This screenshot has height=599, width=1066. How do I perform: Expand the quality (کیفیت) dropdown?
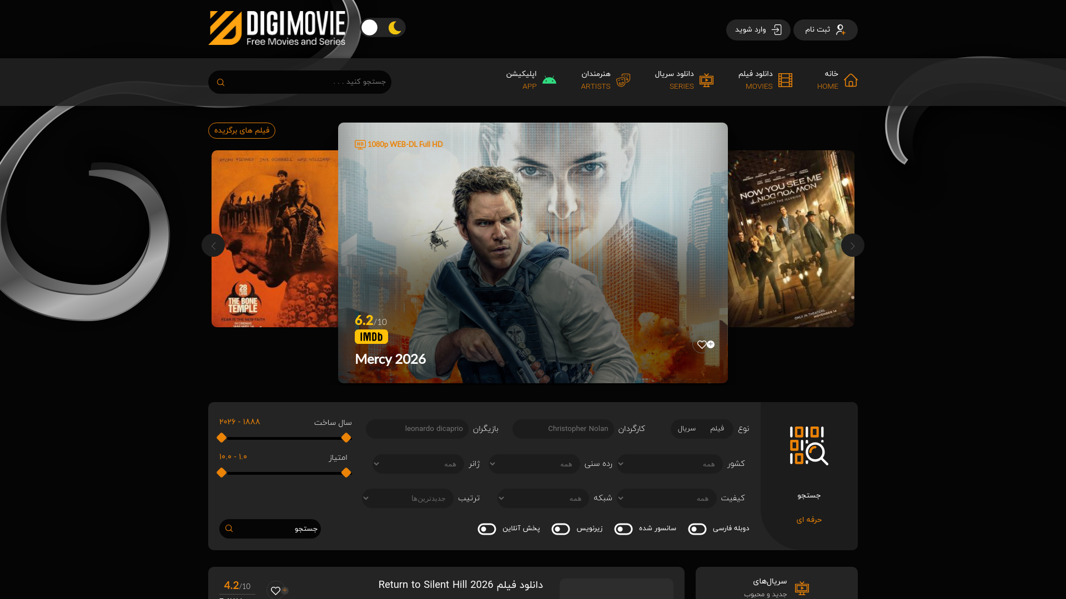click(666, 499)
